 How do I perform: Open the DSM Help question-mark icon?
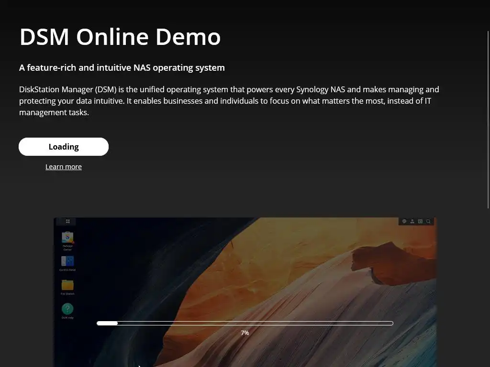tap(67, 309)
